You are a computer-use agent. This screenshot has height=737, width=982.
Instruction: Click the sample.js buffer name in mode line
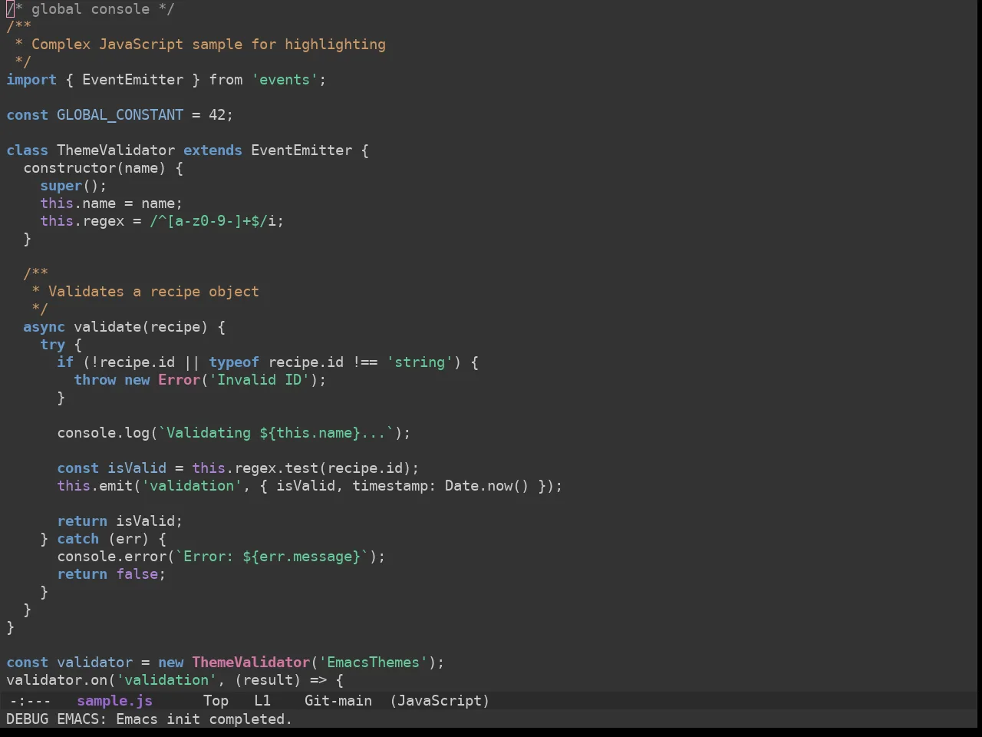pos(114,701)
